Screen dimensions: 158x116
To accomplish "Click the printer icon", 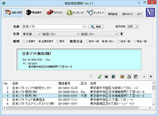I will tap(129, 77).
